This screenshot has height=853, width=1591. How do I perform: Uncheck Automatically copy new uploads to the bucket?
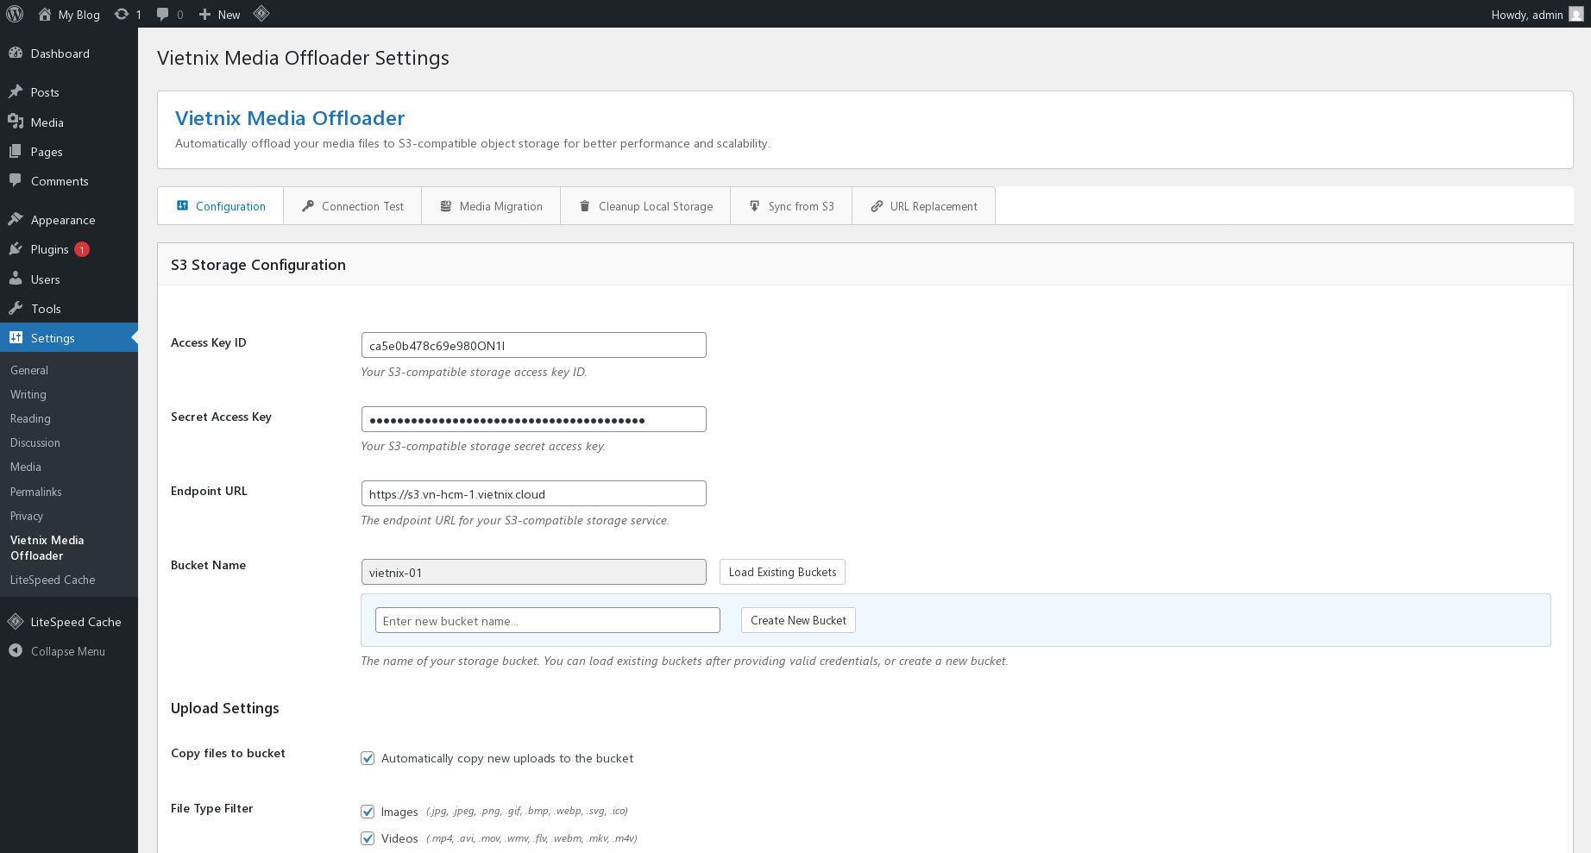[368, 757]
